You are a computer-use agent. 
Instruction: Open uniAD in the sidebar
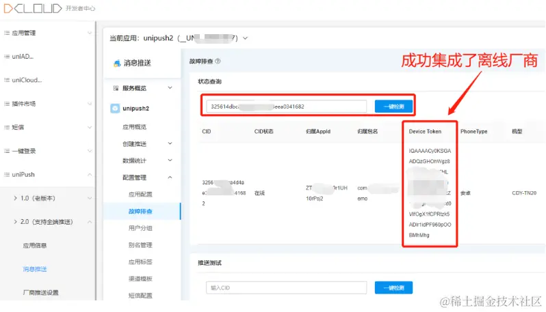pyautogui.click(x=23, y=57)
